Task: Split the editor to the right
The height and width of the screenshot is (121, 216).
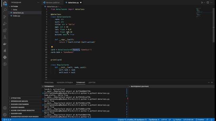Action: [208, 2]
